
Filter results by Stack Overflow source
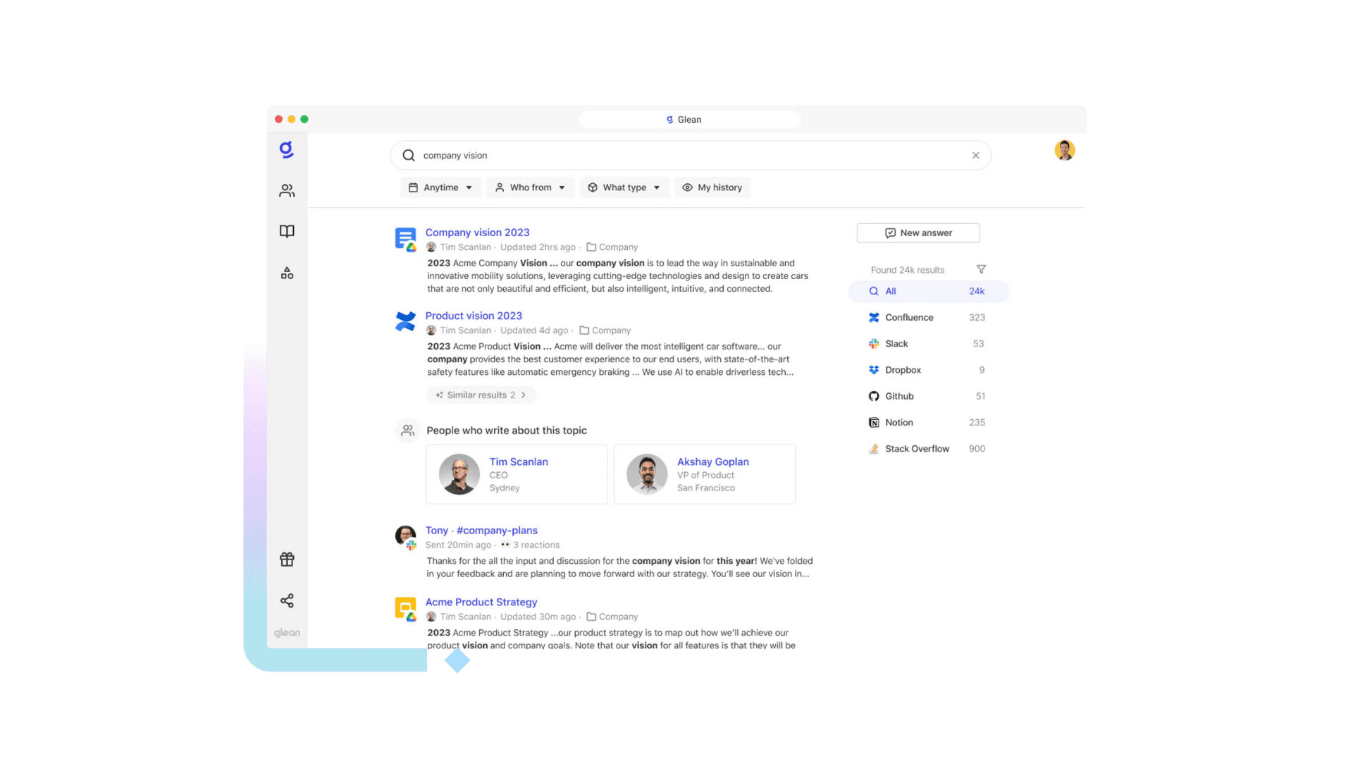(x=917, y=449)
